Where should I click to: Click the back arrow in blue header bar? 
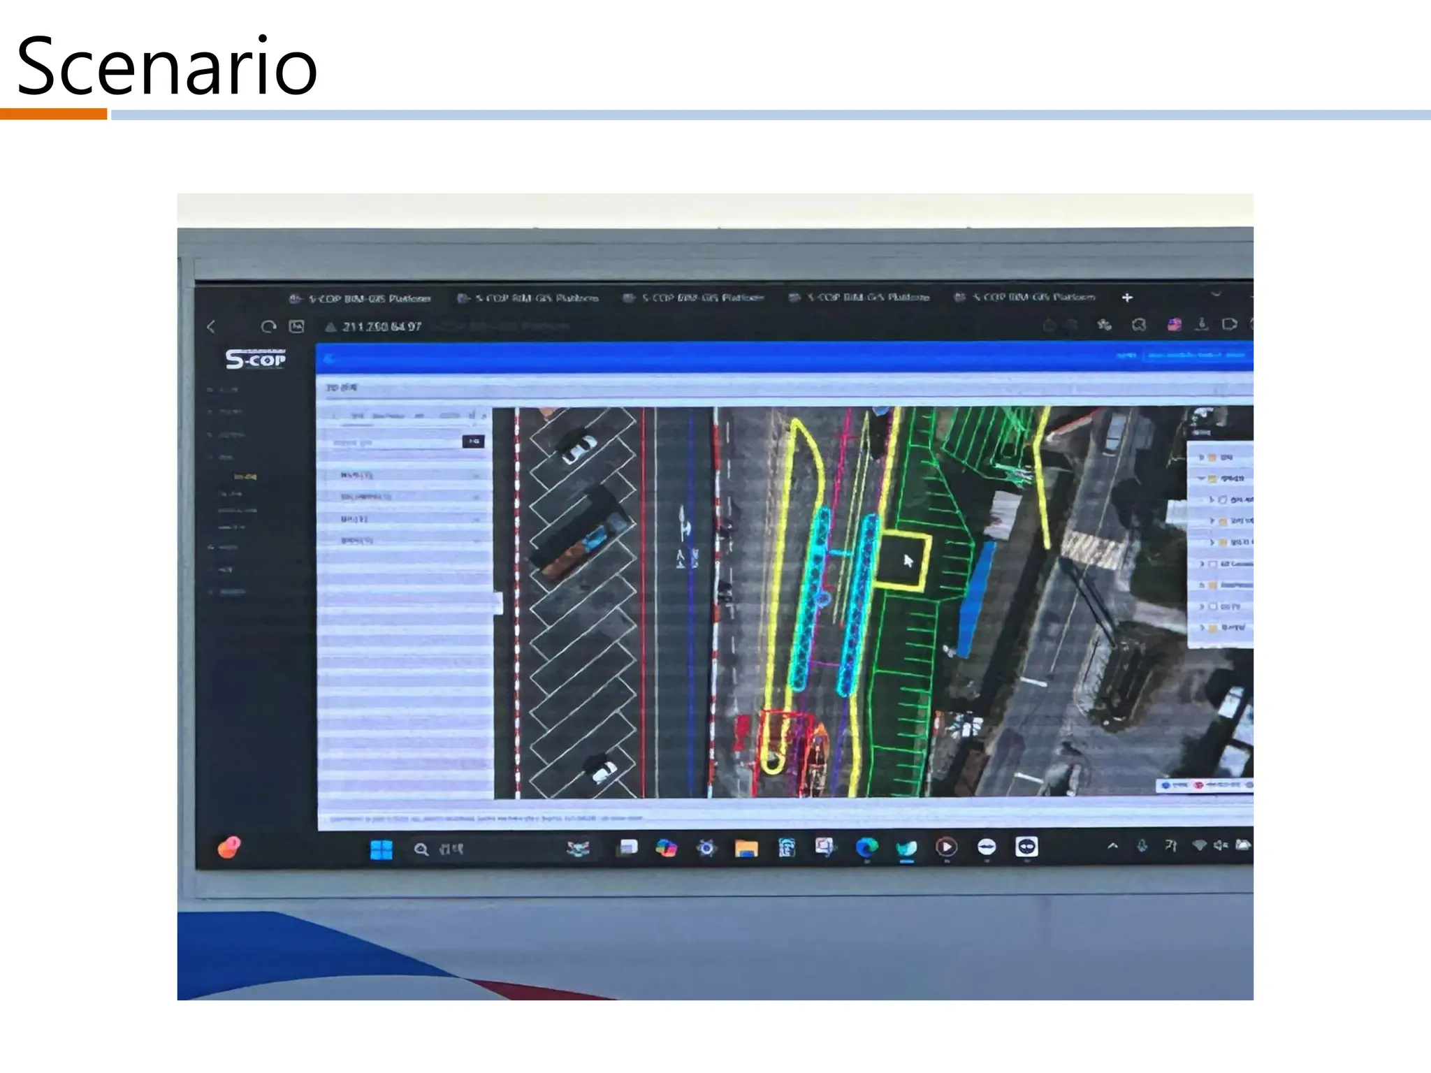click(329, 358)
